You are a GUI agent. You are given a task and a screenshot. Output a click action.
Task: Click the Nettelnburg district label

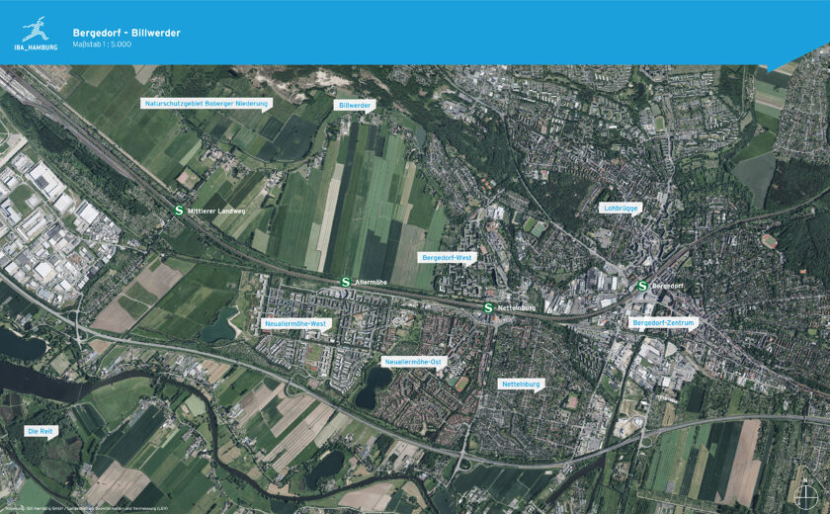click(x=521, y=385)
